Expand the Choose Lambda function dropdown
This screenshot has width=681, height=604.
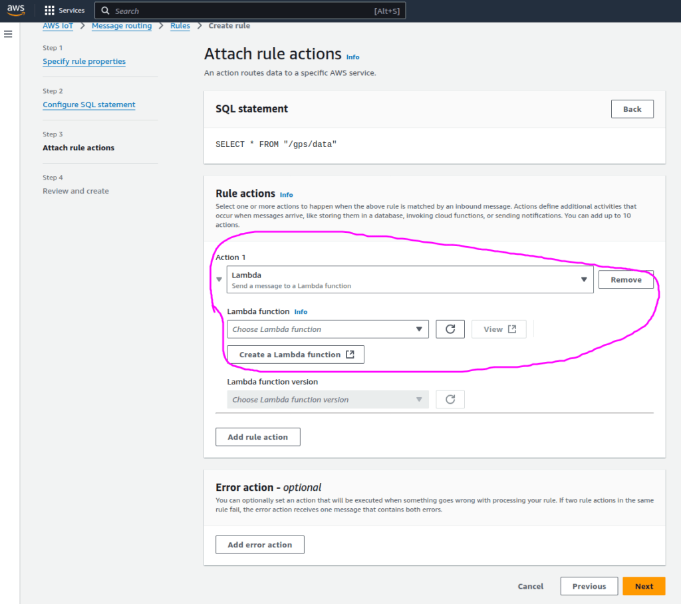[328, 329]
